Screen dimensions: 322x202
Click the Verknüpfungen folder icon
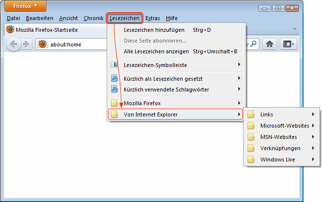click(x=251, y=148)
